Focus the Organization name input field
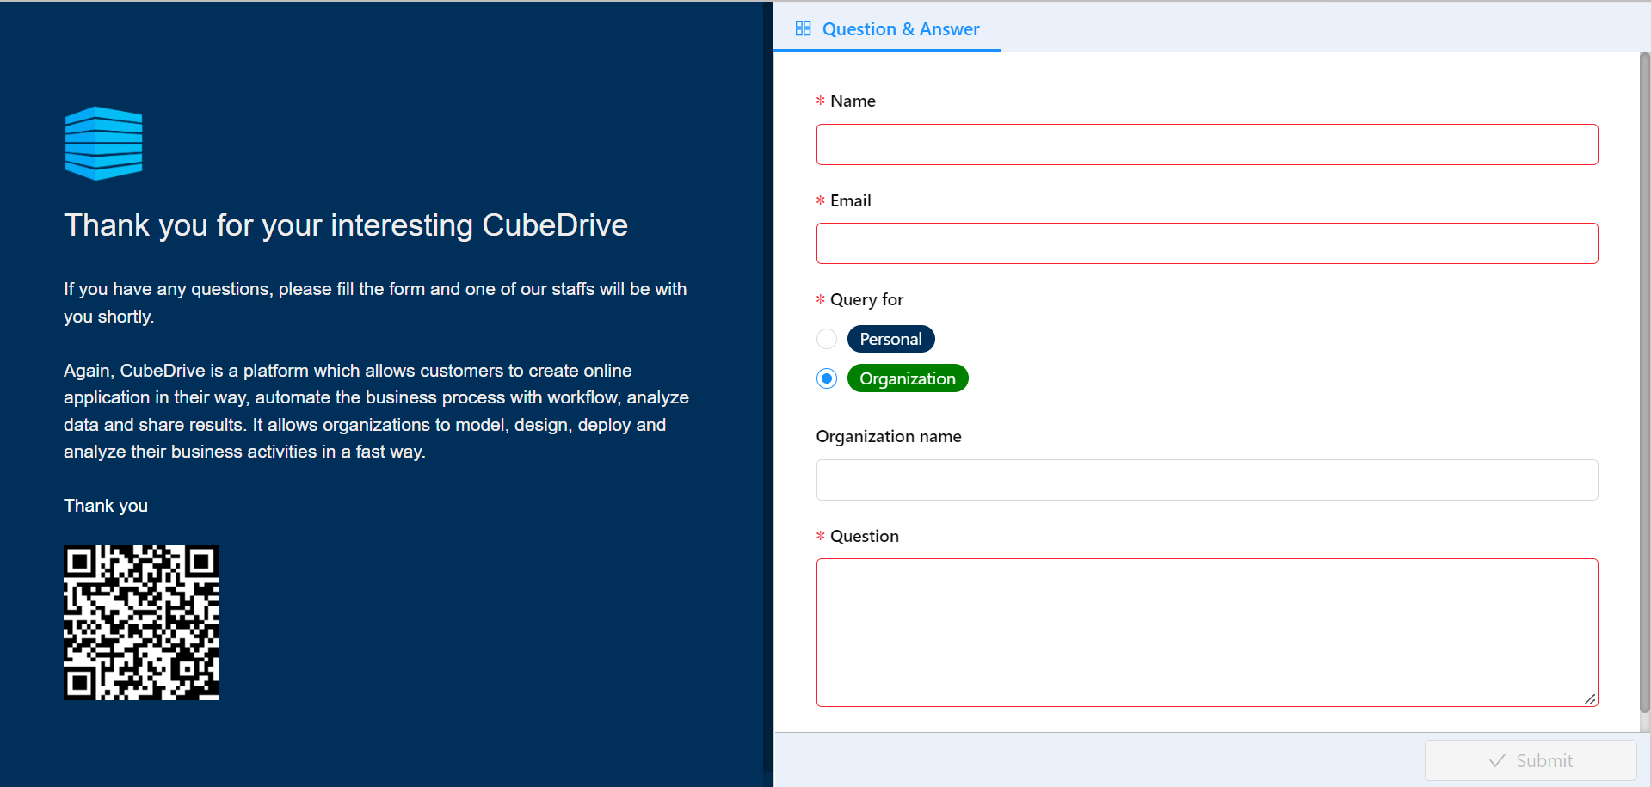The image size is (1651, 787). tap(1206, 480)
